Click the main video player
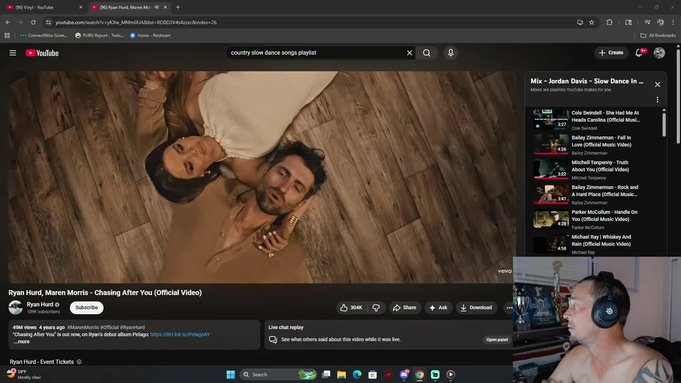This screenshot has width=681, height=383. 262,177
